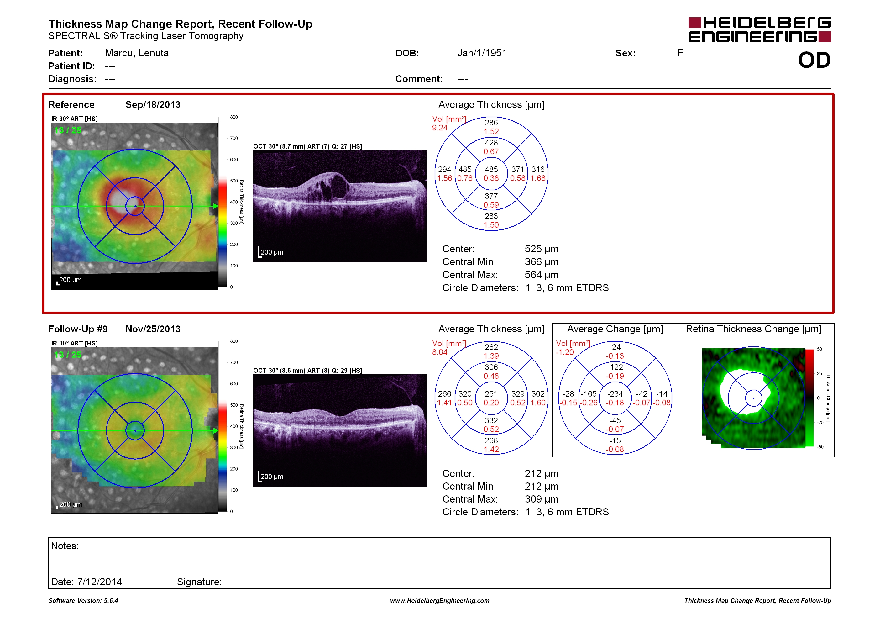Click follow-up total volume 8.04

[x=440, y=352]
